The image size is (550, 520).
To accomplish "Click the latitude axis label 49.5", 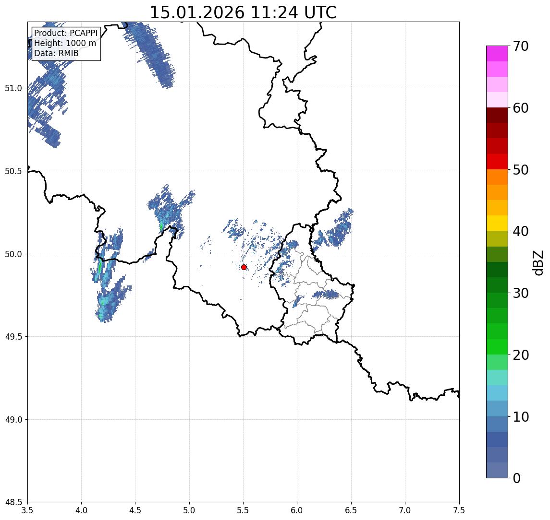I will (13, 337).
